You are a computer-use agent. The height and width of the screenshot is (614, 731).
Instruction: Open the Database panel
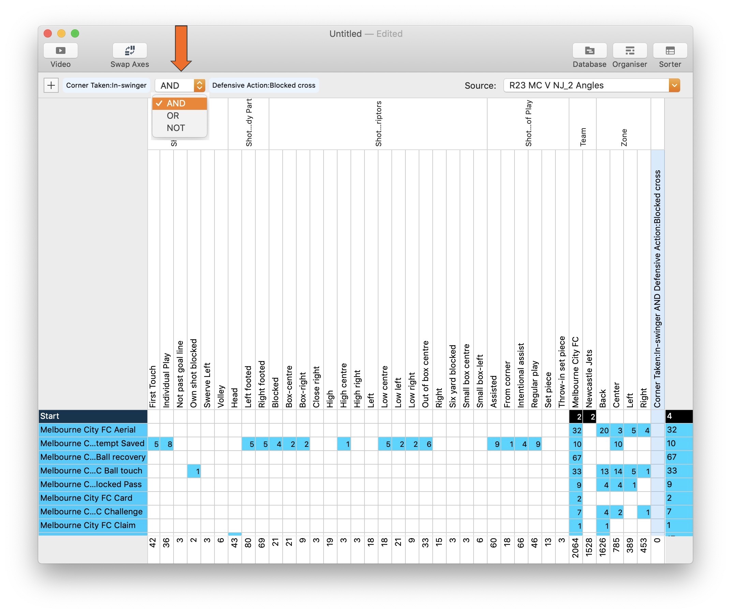point(589,50)
